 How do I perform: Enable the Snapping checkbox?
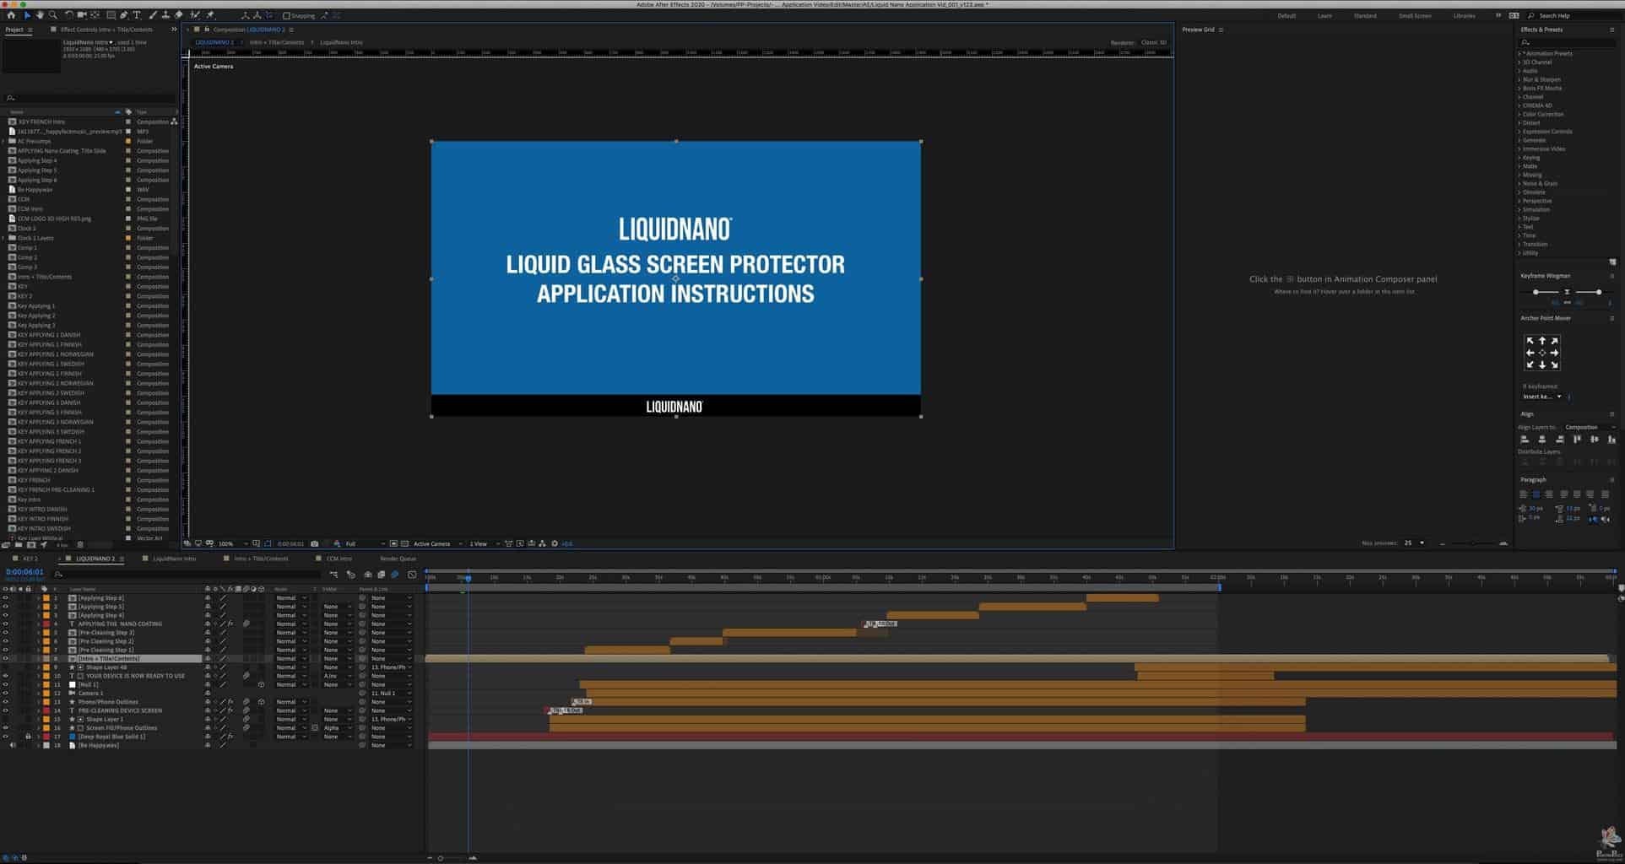pos(286,16)
